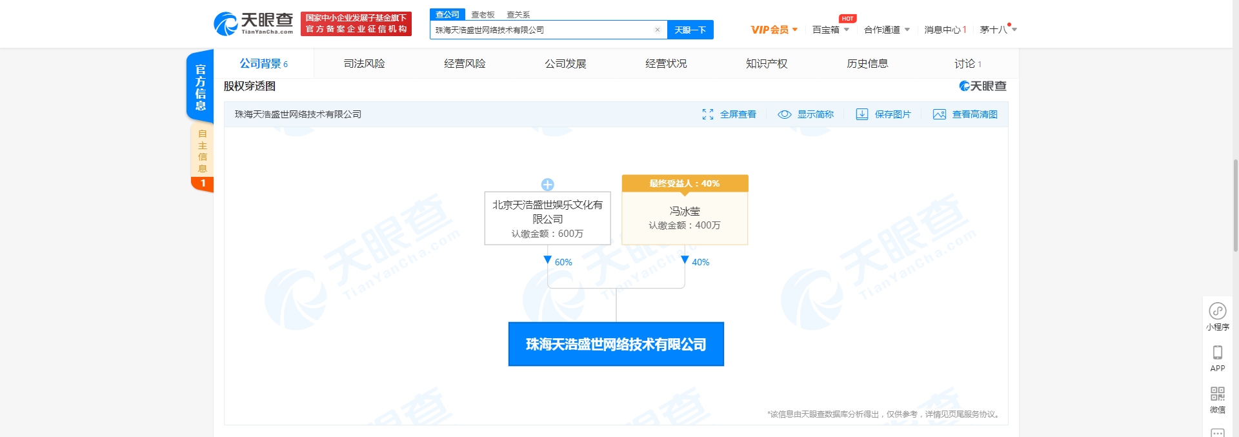Switch to 历史信息 tab
The image size is (1239, 437).
[867, 63]
